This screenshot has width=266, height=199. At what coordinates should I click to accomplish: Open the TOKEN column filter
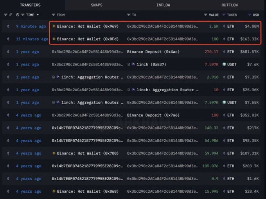(224, 15)
